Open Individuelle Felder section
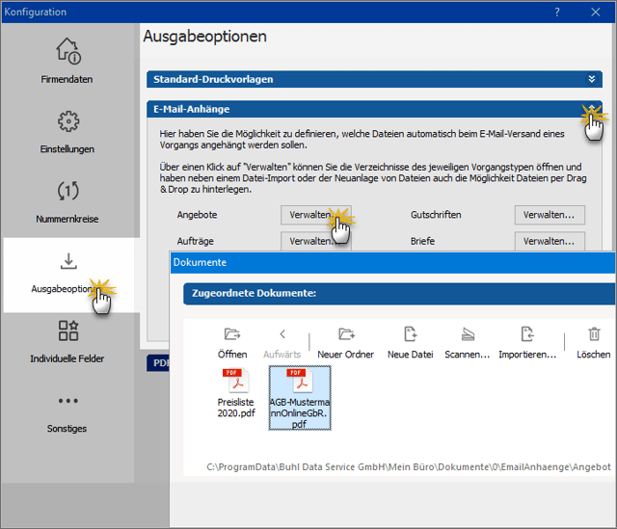The image size is (617, 529). 67,342
